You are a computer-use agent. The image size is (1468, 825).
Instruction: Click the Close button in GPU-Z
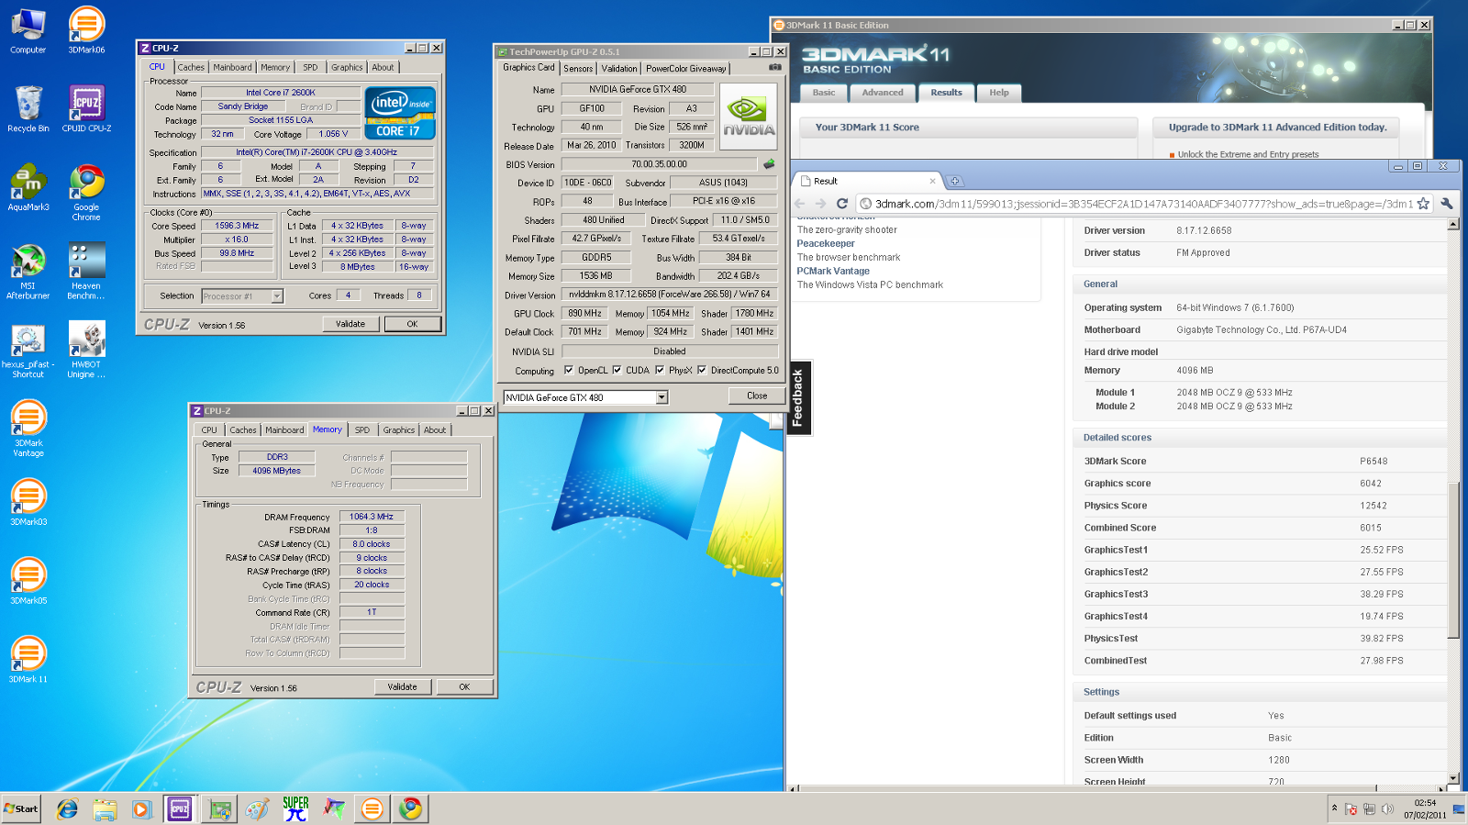coord(757,396)
